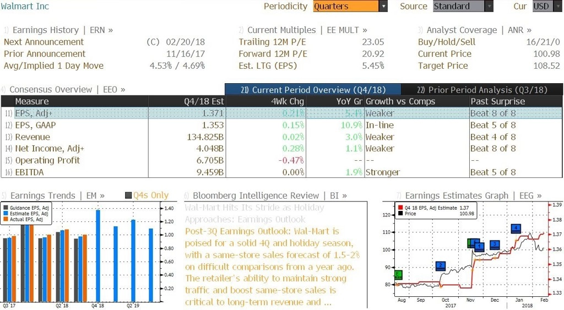Viewport: 564px width, 310px height.
Task: Open Analyst Coverage ANR link
Action: click(x=475, y=30)
